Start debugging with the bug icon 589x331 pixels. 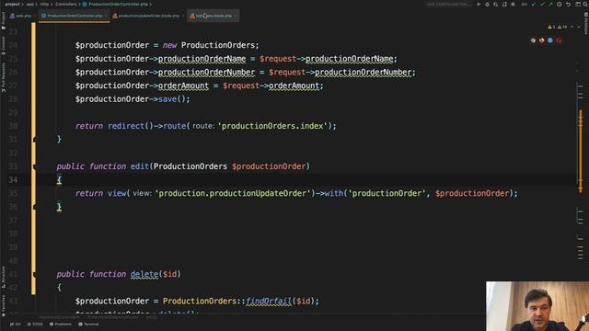click(487, 4)
